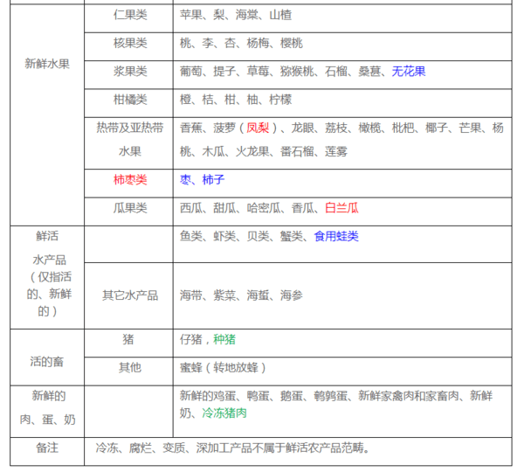This screenshot has height=472, width=524.
Task: Click the green 种猪 text
Action: coord(224,339)
